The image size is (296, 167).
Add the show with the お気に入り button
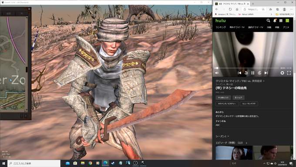[223, 98]
